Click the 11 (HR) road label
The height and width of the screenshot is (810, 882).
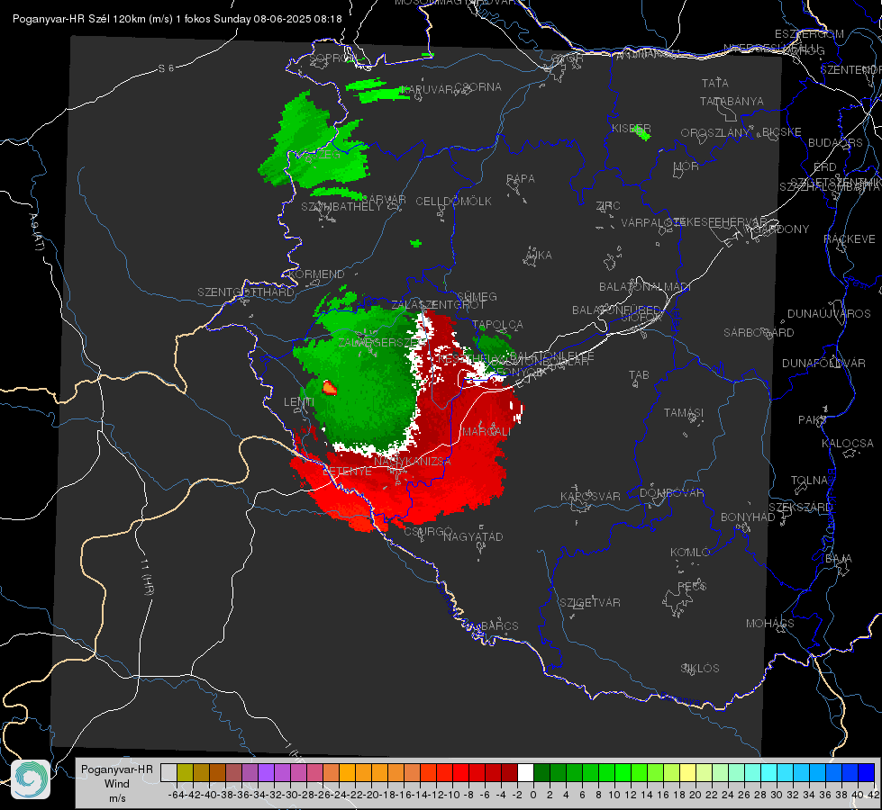(x=146, y=577)
